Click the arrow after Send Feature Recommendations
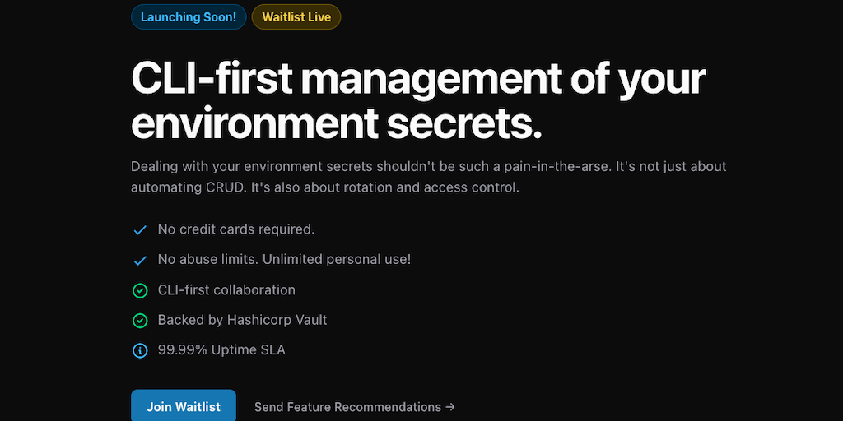This screenshot has width=843, height=421. (x=449, y=407)
